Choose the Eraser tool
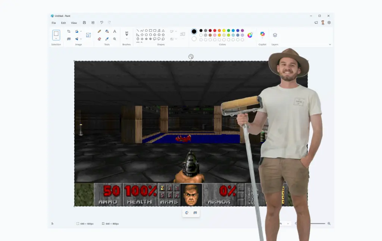 99,39
